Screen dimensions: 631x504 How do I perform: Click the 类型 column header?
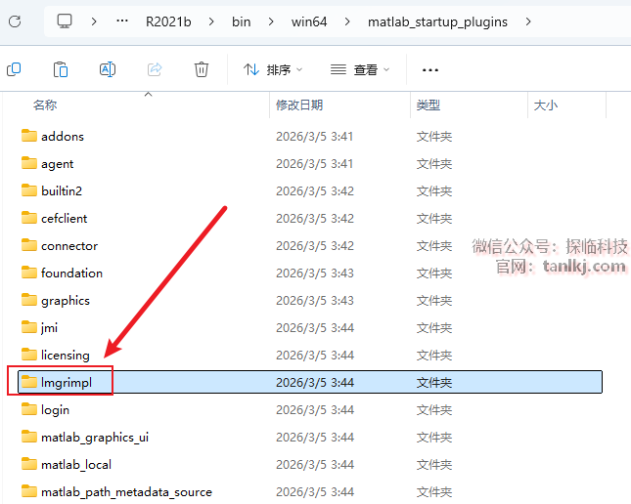pyautogui.click(x=428, y=105)
